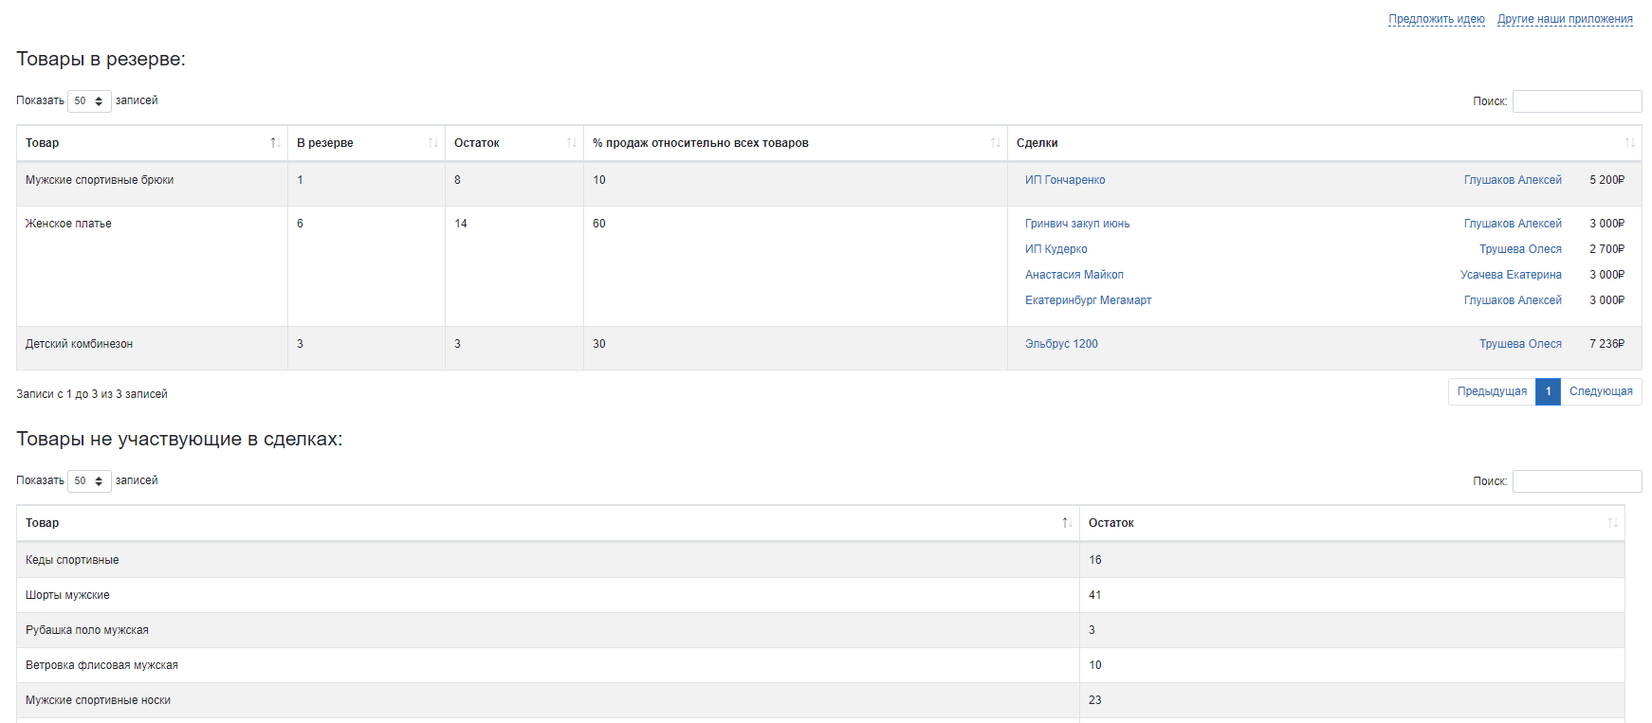
Task: Open deal ИП Гончаренко
Action: tap(1064, 180)
